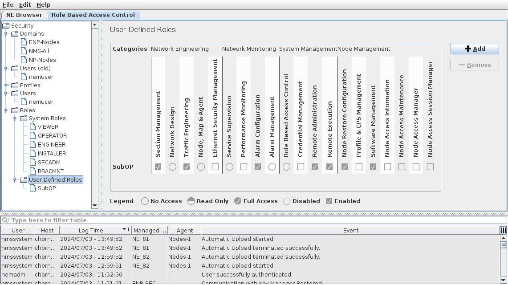The width and height of the screenshot is (508, 285).
Task: Toggle SubOP Section Management checkbox
Action: pos(158,167)
